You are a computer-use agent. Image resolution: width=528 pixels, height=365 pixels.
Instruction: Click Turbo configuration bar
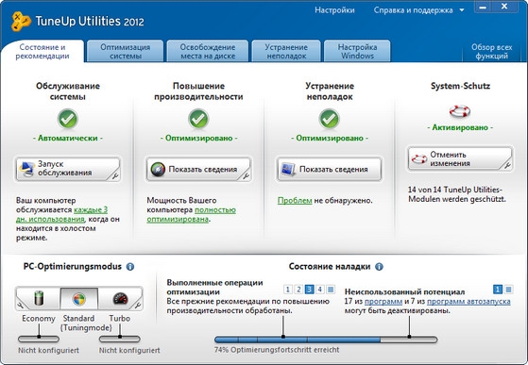point(120,339)
